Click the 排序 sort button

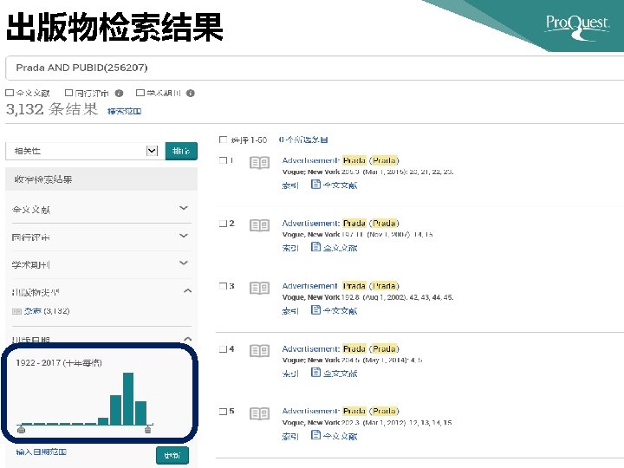(181, 151)
